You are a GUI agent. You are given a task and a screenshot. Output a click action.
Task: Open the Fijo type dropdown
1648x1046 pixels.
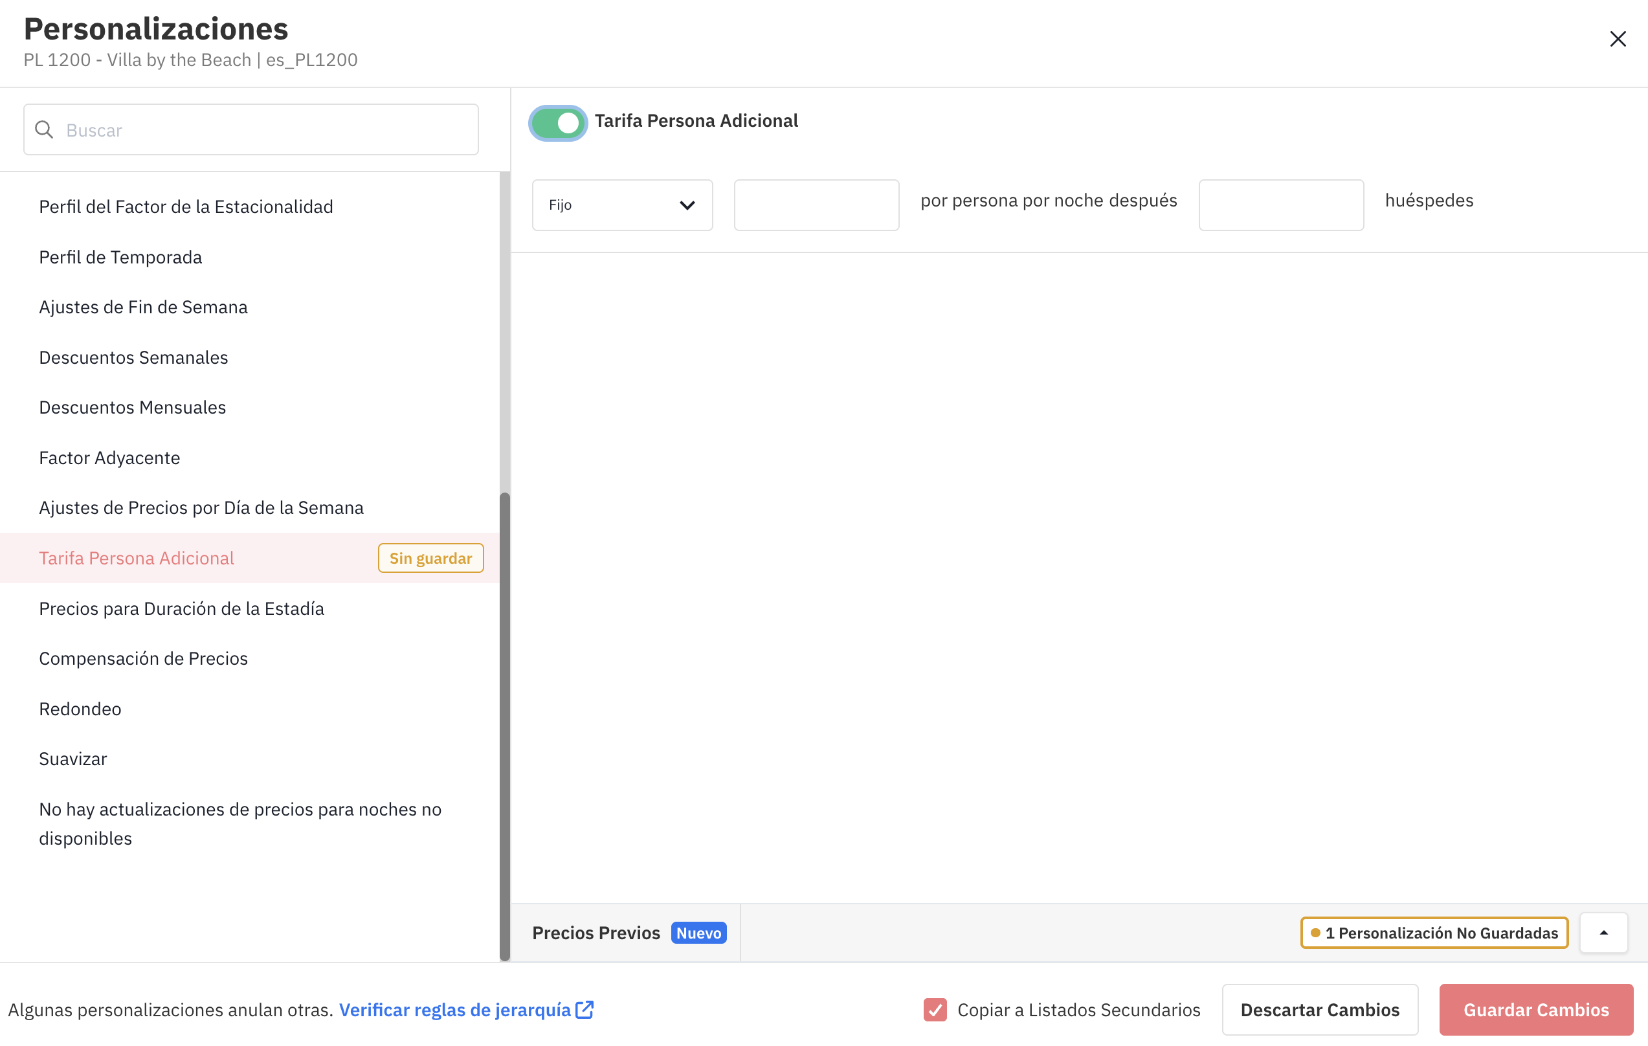(622, 205)
